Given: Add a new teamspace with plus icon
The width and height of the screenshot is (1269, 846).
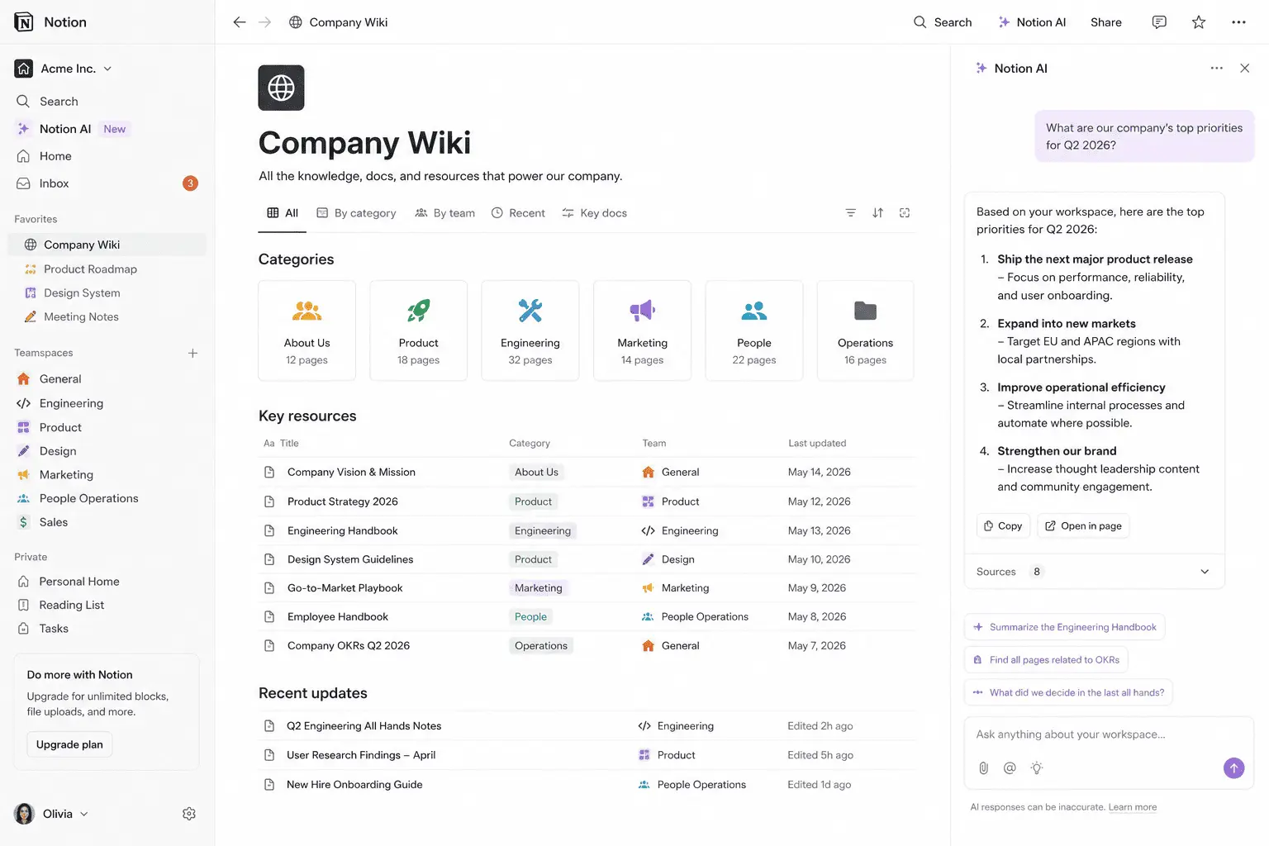Looking at the screenshot, I should coord(192,353).
